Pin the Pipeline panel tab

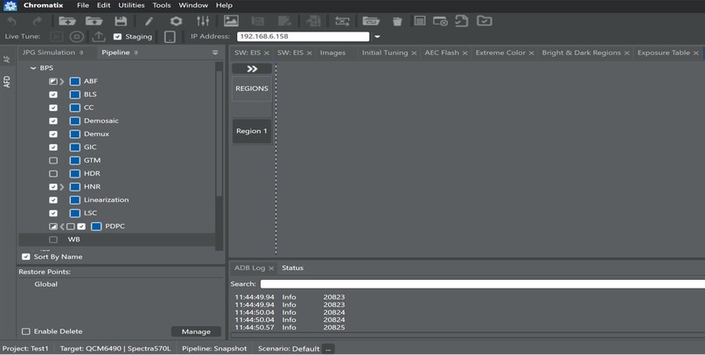[136, 52]
